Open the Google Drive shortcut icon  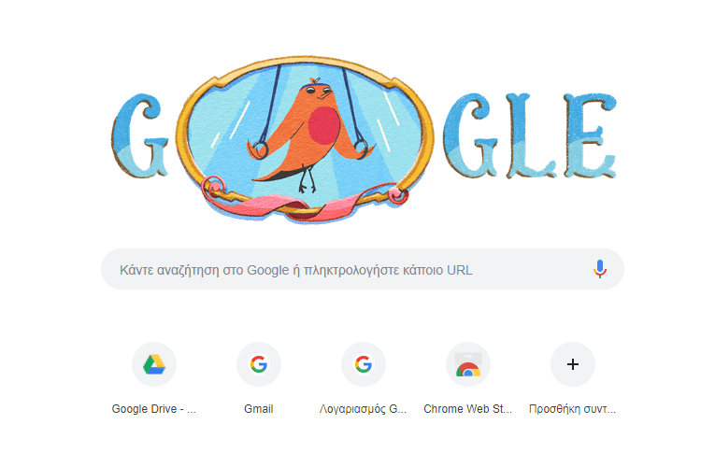(x=154, y=364)
